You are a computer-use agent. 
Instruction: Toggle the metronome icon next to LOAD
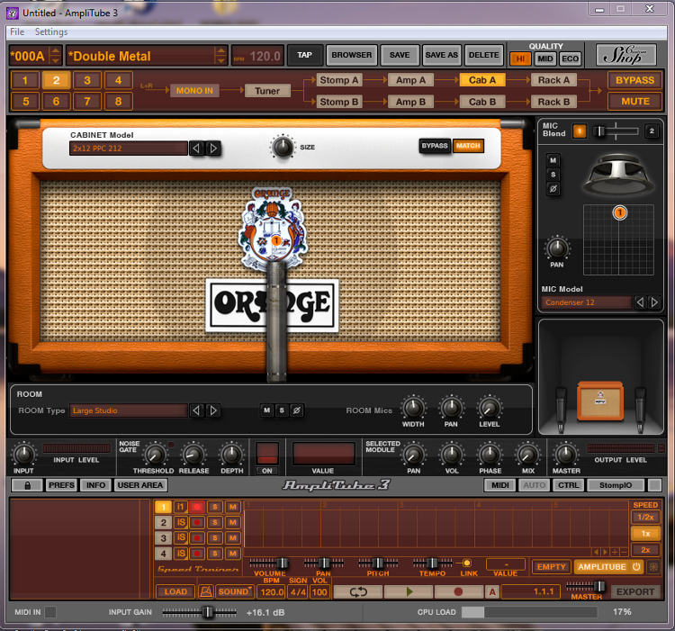206,591
